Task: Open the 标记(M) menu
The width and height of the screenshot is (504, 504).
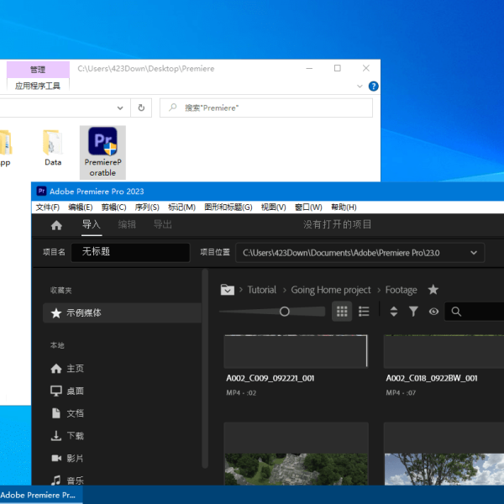Action: 181,207
